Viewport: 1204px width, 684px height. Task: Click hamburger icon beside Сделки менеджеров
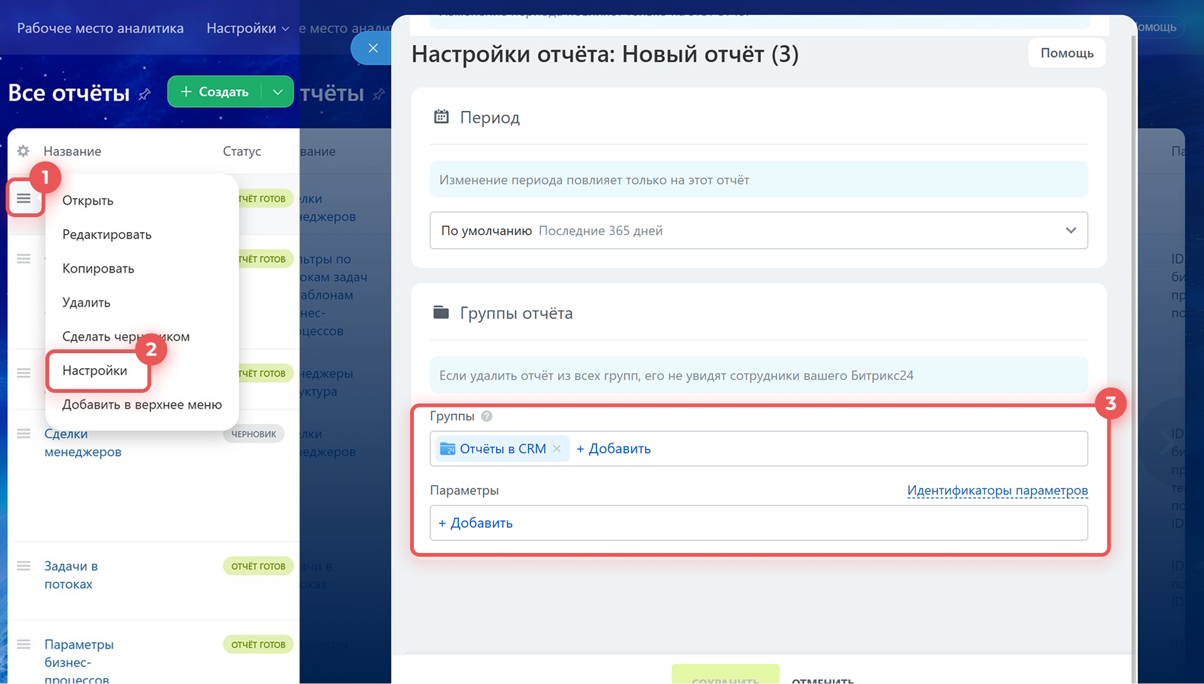(24, 434)
